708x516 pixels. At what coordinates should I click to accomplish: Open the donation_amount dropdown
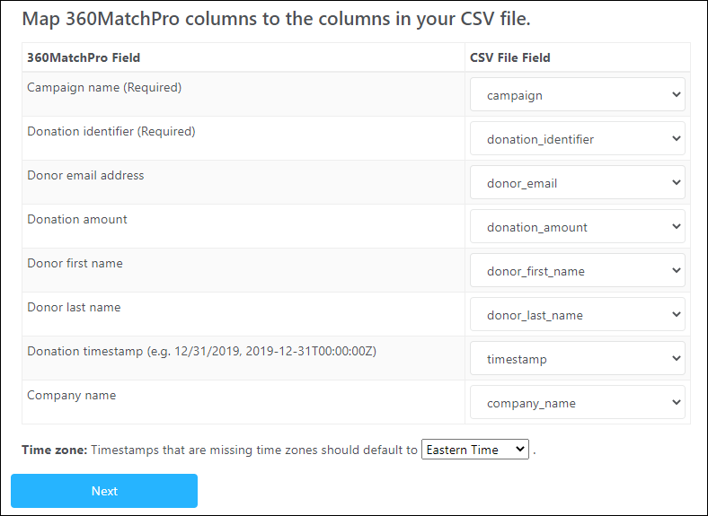pyautogui.click(x=577, y=226)
